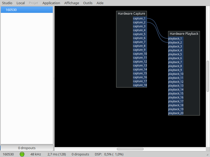210x157 pixels.
Task: Select port capture_7
Action: [x=140, y=42]
